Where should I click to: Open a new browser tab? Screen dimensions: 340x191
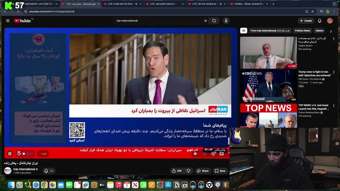coord(273,4)
